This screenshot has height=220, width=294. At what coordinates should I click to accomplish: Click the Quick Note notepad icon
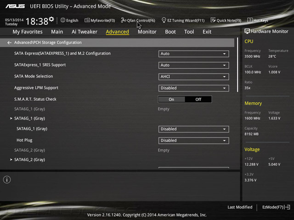point(213,20)
